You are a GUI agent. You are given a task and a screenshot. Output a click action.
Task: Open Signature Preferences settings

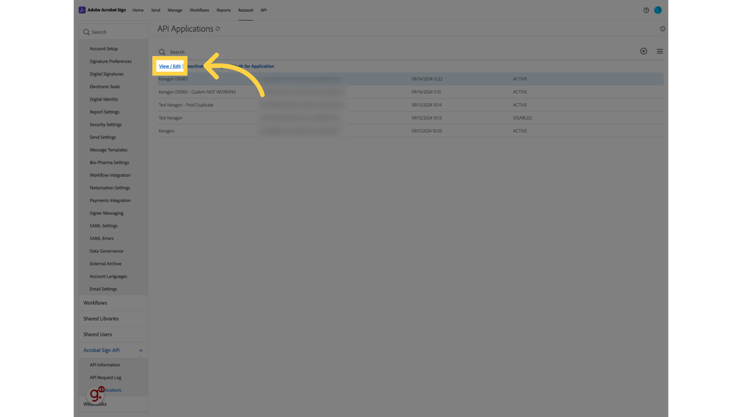tap(111, 61)
